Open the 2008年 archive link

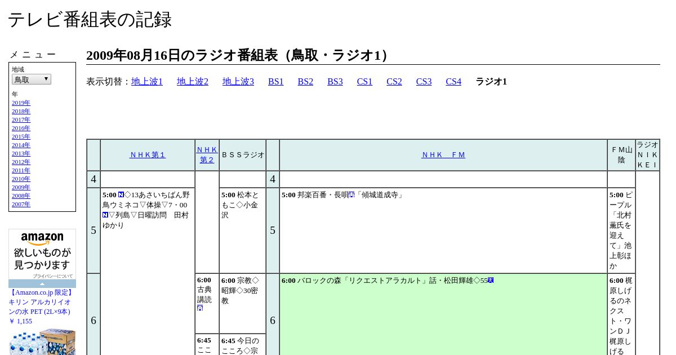pos(21,196)
